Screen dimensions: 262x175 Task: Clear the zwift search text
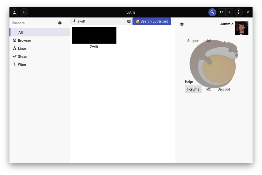pos(129,21)
